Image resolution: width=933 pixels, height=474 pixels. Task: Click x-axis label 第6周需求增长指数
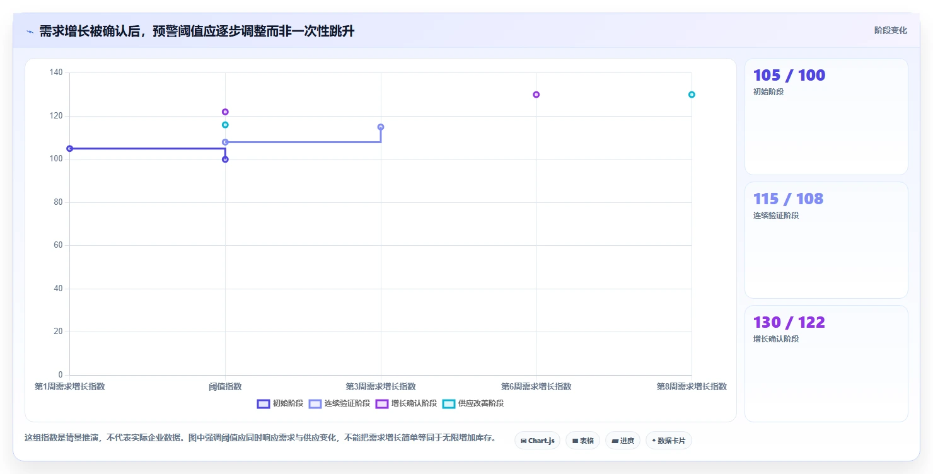point(536,386)
